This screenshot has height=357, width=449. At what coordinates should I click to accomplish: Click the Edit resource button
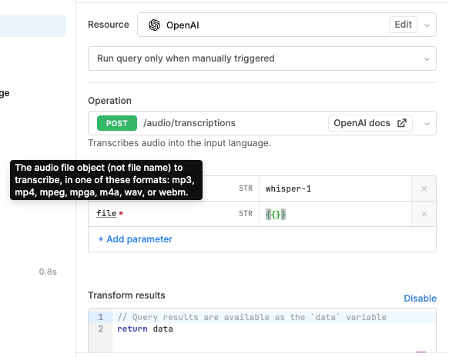403,25
